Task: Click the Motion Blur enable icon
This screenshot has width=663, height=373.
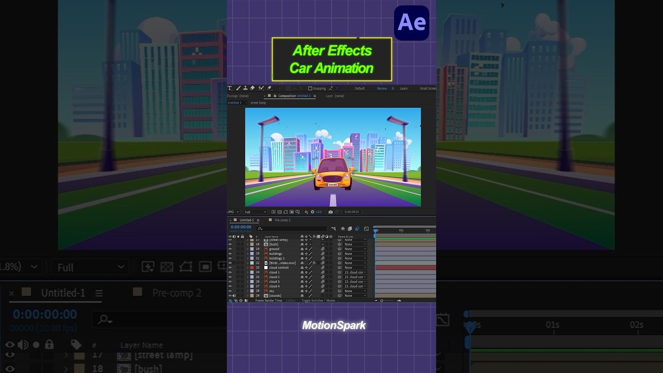Action: click(357, 228)
